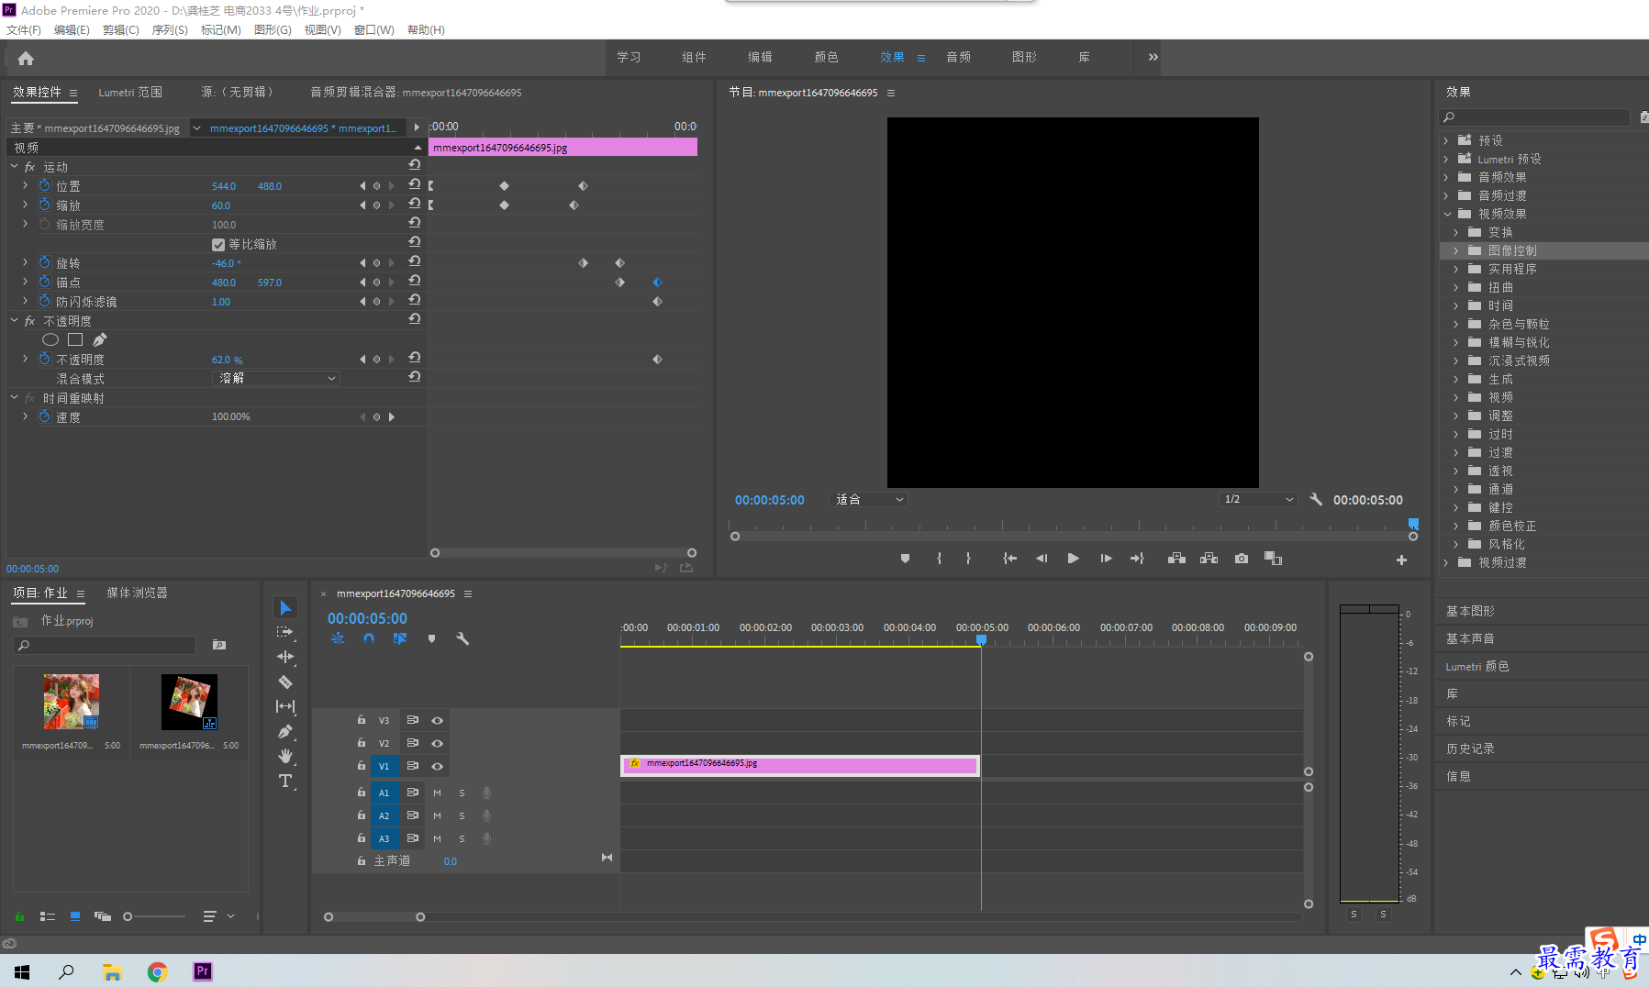The image size is (1649, 987).
Task: Open the 序列(S) menu
Action: point(170,30)
